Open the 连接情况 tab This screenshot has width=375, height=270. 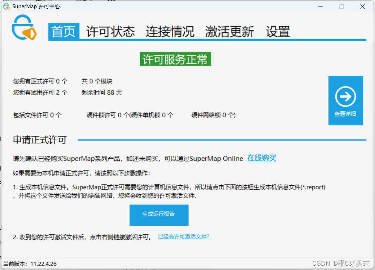click(170, 32)
